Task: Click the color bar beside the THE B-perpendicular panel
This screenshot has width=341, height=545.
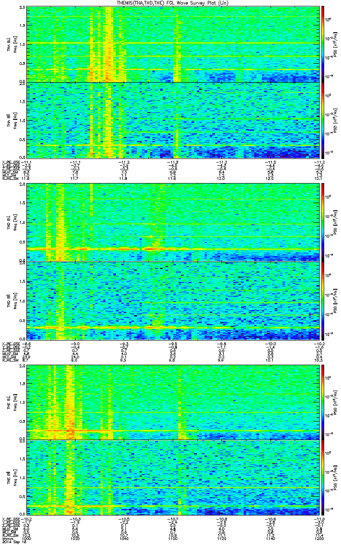Action: click(323, 402)
